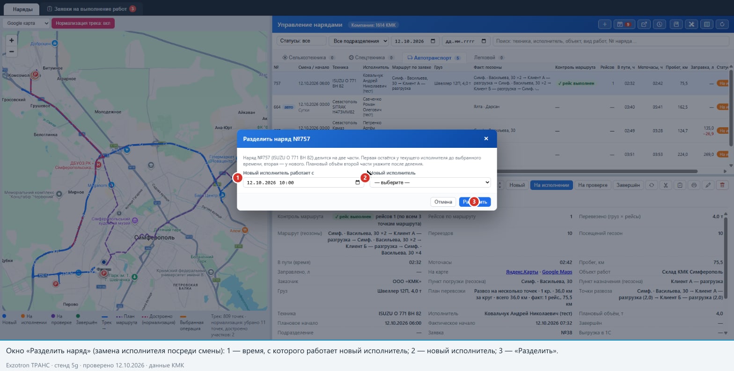Viewport: 734px width, 371px height.
Task: Open the «Заявки на выполнение работ» tab
Action: pos(92,9)
